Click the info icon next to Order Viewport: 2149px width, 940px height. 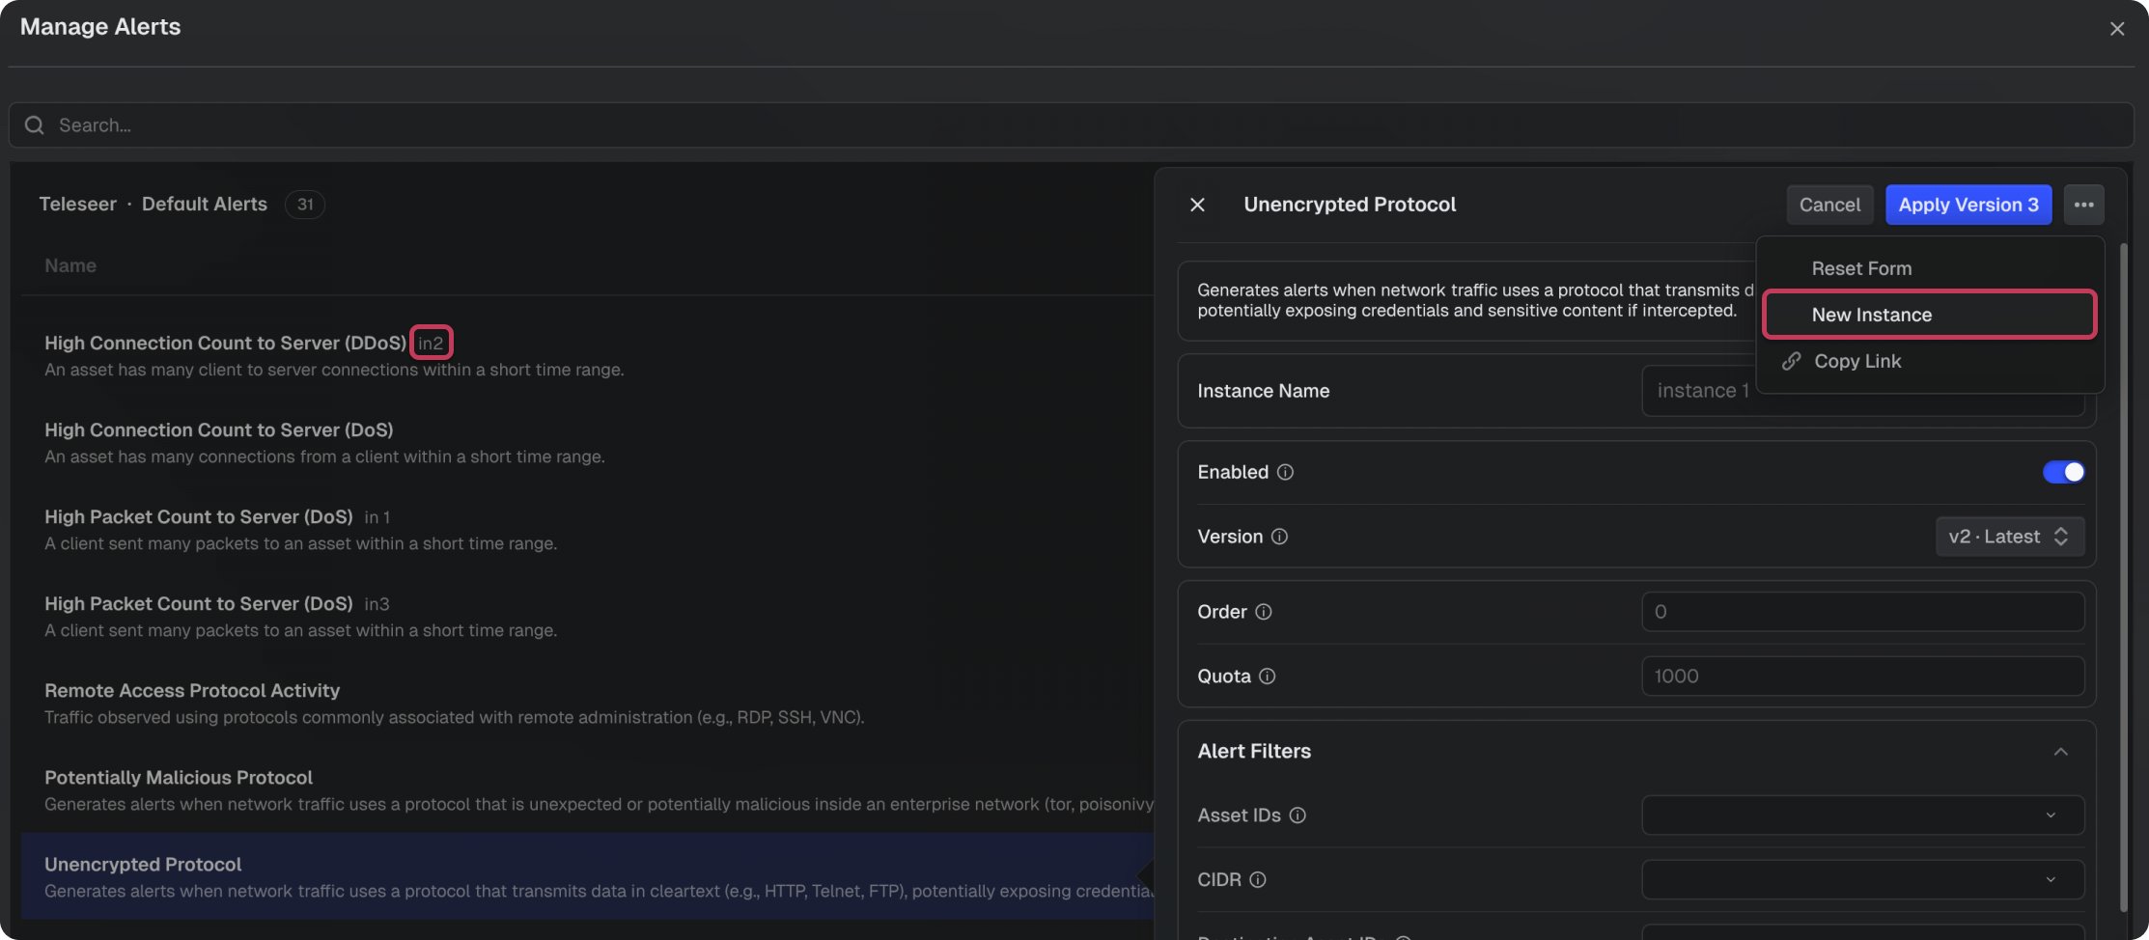point(1263,612)
